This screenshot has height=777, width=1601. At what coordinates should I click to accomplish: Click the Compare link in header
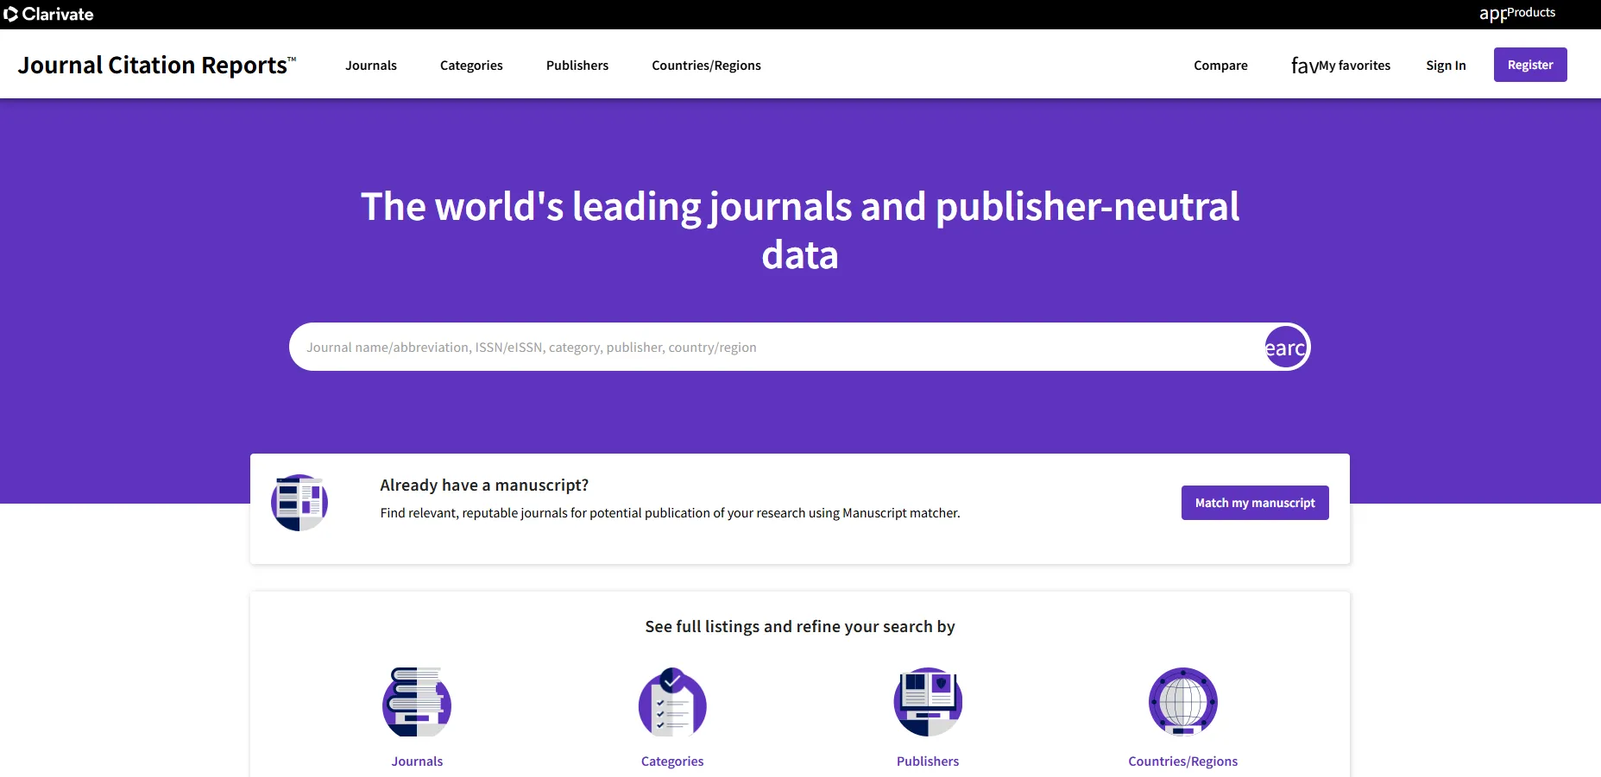pyautogui.click(x=1220, y=66)
